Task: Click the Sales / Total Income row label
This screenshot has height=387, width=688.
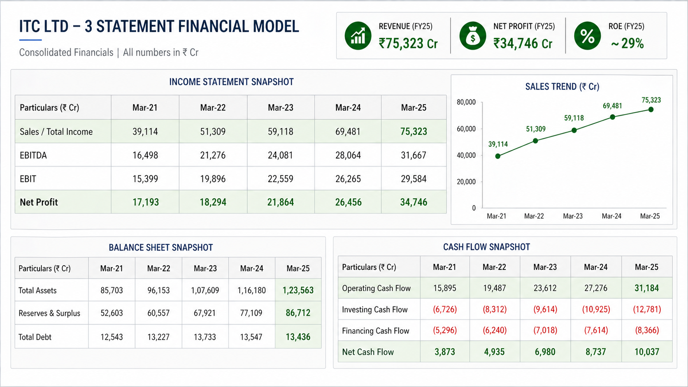Action: [x=56, y=132]
